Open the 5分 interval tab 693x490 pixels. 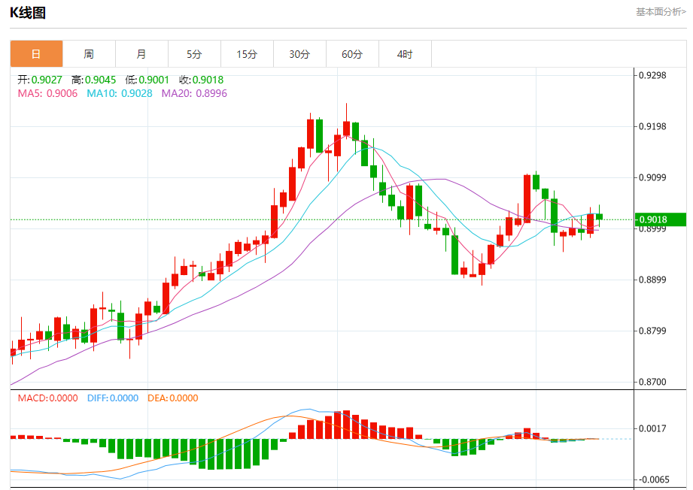194,54
